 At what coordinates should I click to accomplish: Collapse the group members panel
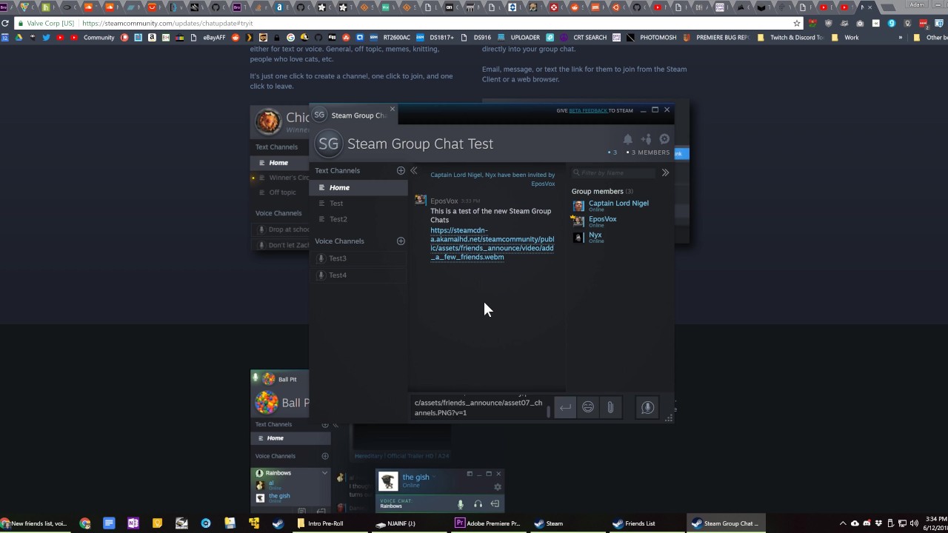[665, 172]
